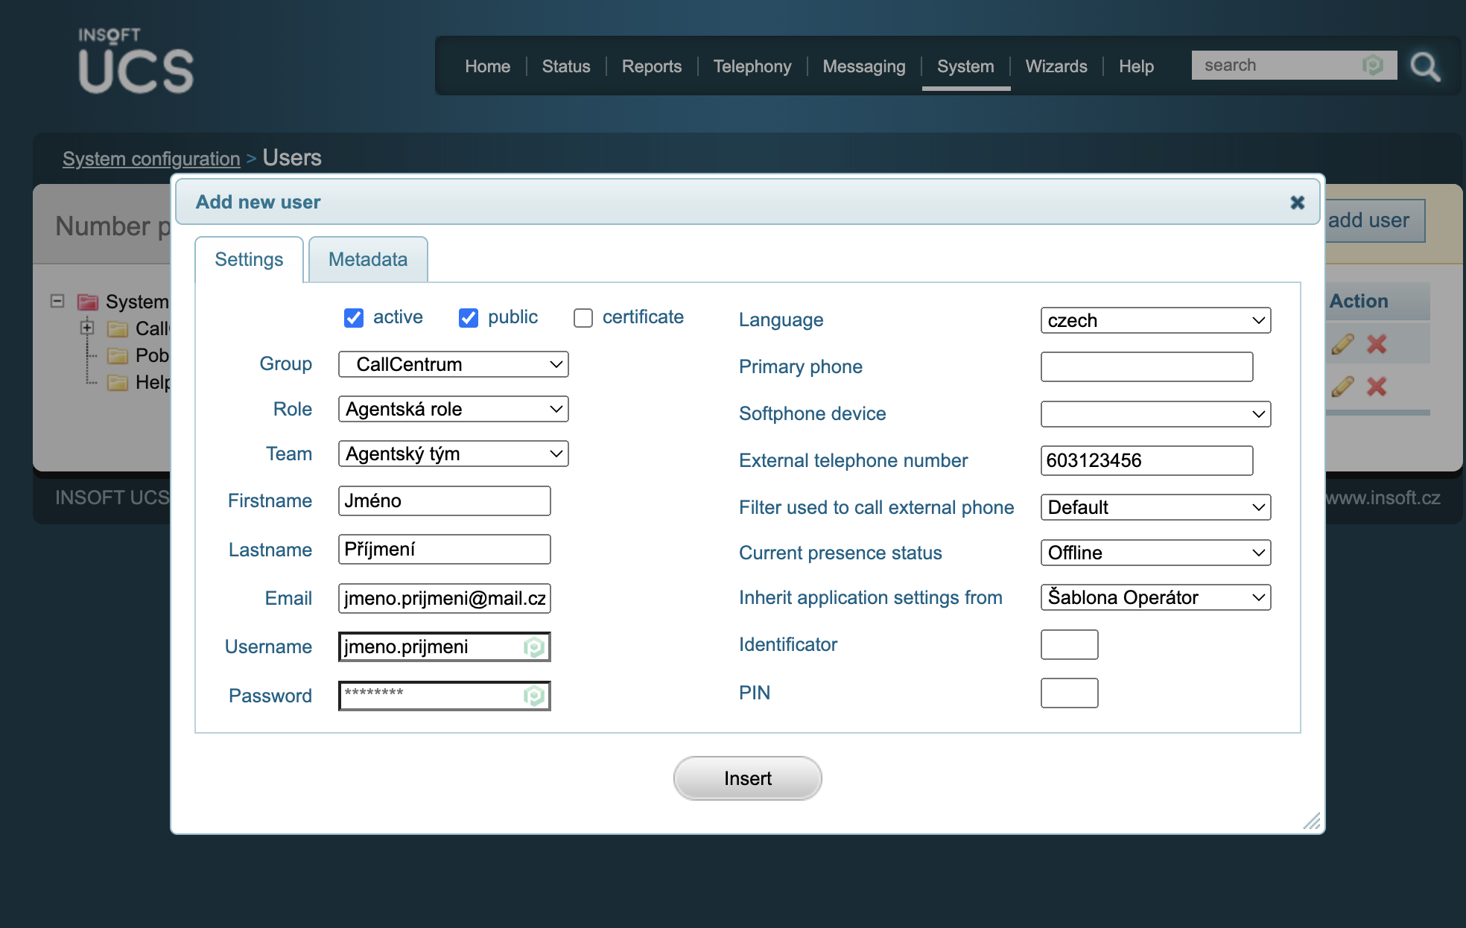This screenshot has width=1466, height=928.
Task: Click the dialog resize grip corner
Action: [1312, 821]
